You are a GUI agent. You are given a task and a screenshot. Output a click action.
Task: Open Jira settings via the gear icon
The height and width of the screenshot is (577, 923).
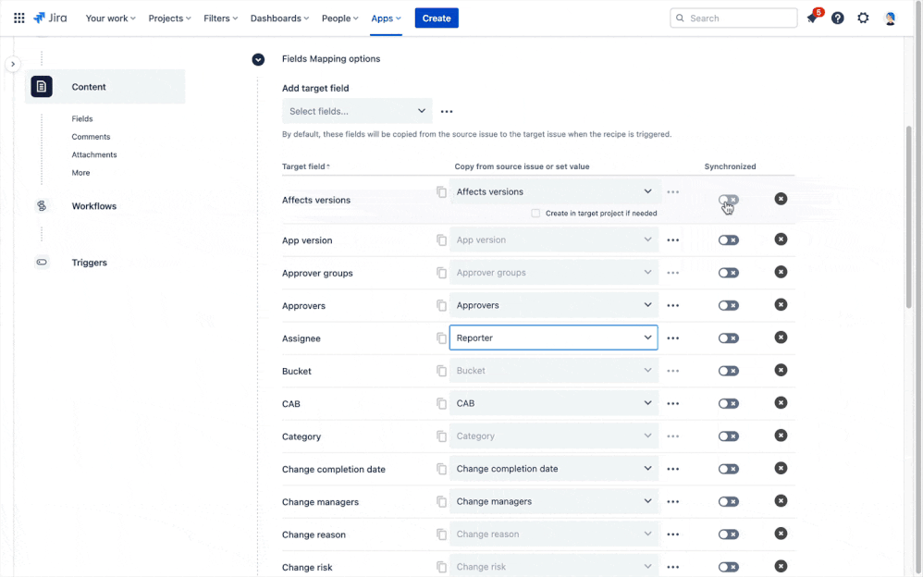863,18
